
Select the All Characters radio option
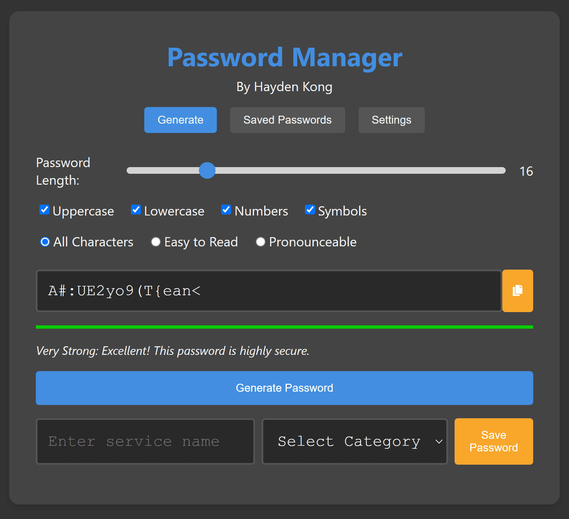[45, 242]
